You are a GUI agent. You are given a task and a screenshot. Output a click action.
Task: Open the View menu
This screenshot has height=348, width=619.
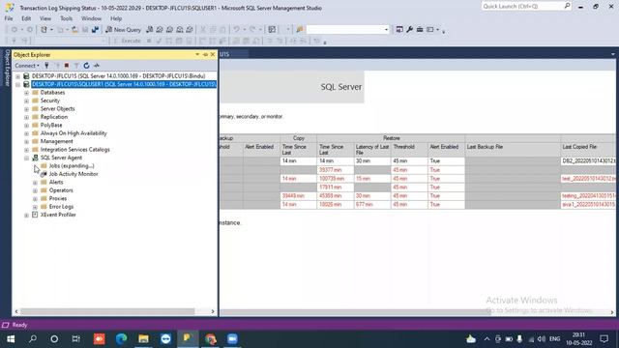click(45, 18)
